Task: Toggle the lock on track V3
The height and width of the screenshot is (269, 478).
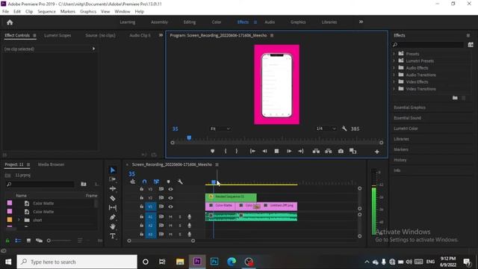Action: (x=141, y=189)
